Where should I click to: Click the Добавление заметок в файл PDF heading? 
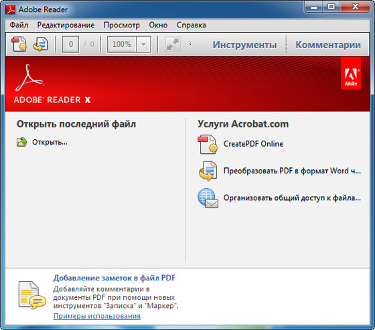pyautogui.click(x=115, y=278)
